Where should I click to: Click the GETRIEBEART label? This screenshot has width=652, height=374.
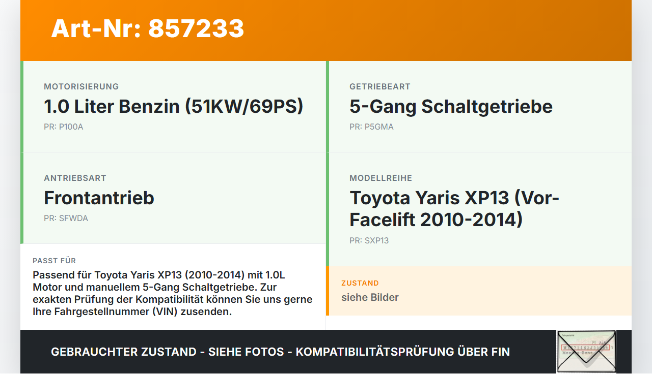(380, 86)
